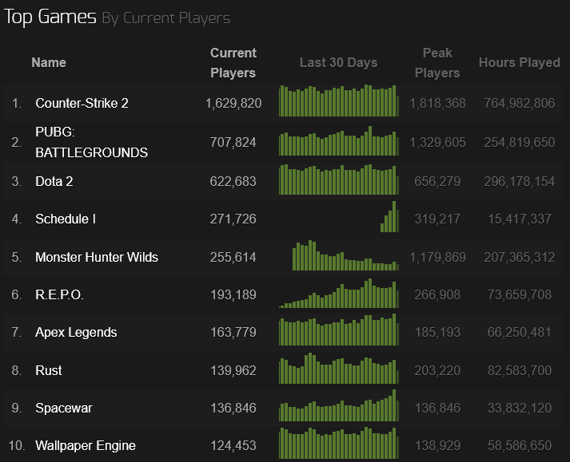Click Wallpaper Engine 30-day bar chart
Viewport: 570px width, 462px height.
(x=339, y=443)
